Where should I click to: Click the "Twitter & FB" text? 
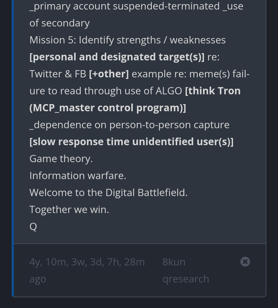pyautogui.click(x=58, y=74)
